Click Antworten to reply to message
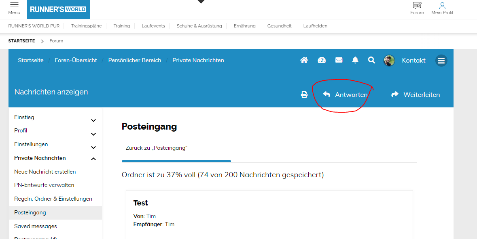 [345, 94]
